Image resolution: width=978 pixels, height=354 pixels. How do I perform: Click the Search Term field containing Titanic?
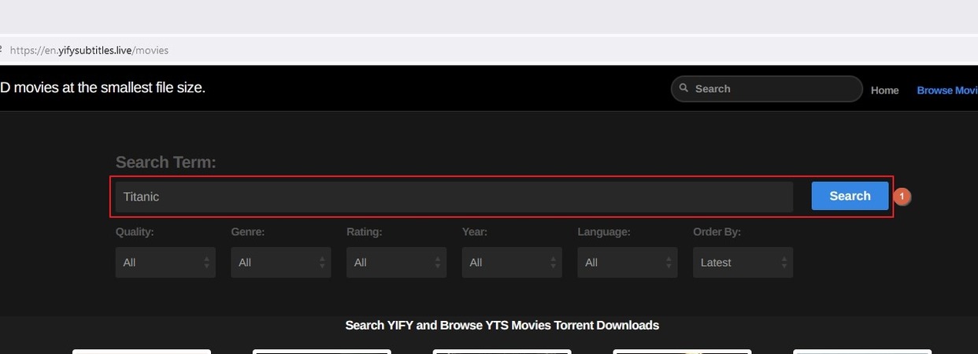[x=454, y=197]
